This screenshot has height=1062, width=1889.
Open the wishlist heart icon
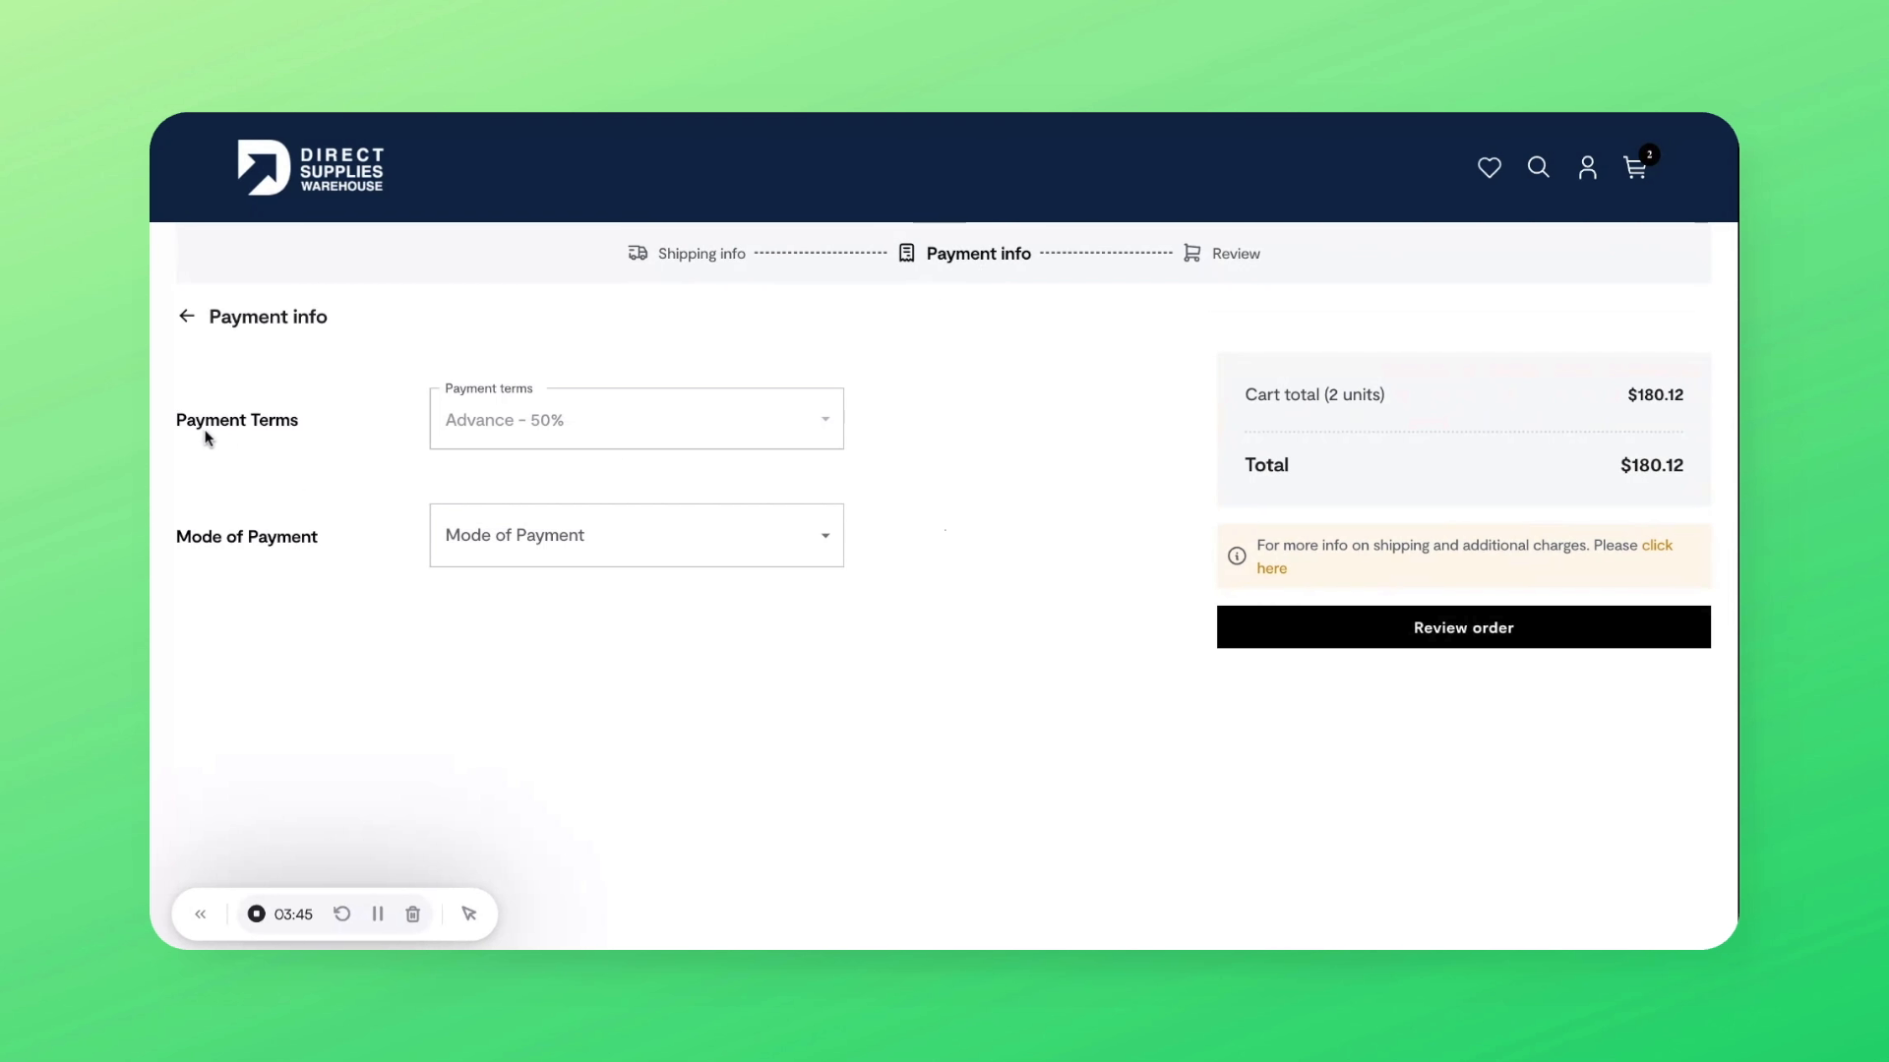(x=1489, y=167)
